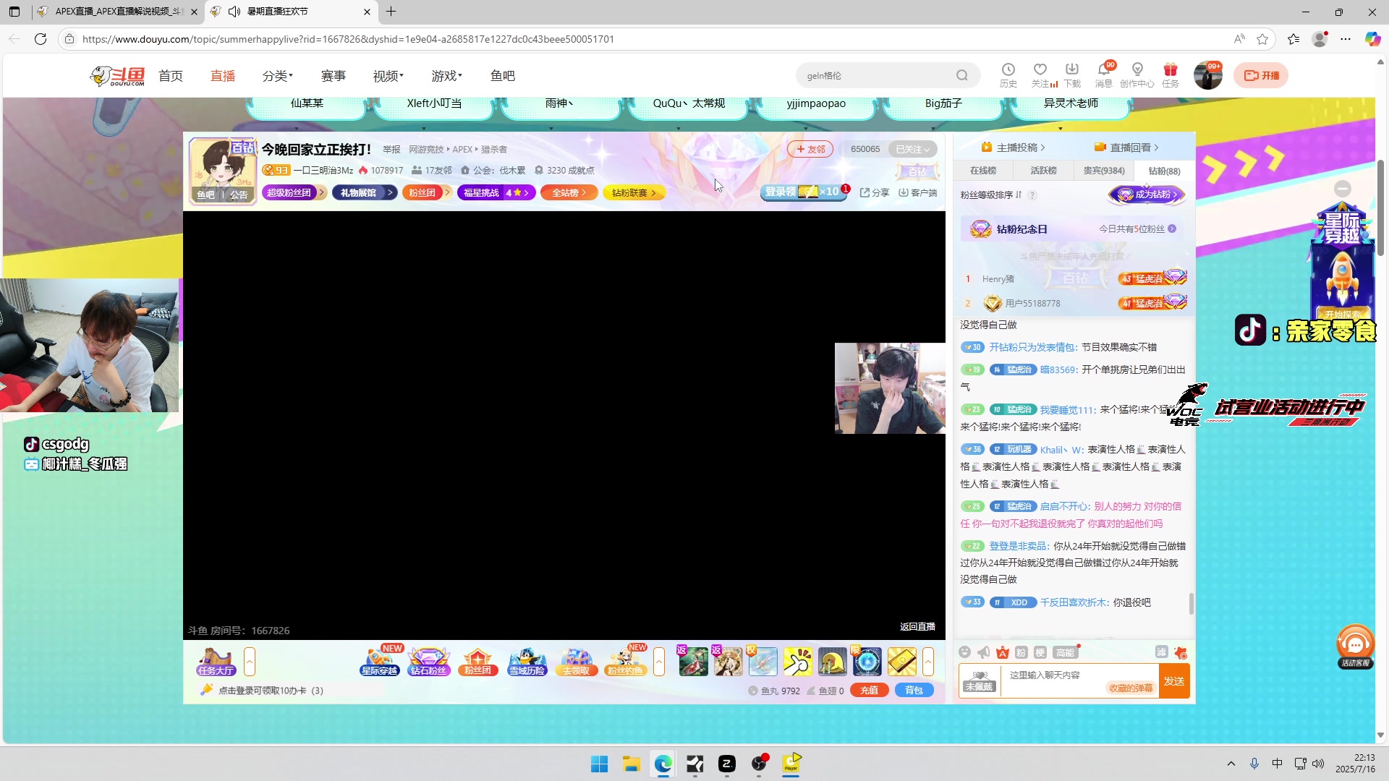Open the 星际穿越 rocket activity icon
Screen dimensions: 1389x781
380,661
